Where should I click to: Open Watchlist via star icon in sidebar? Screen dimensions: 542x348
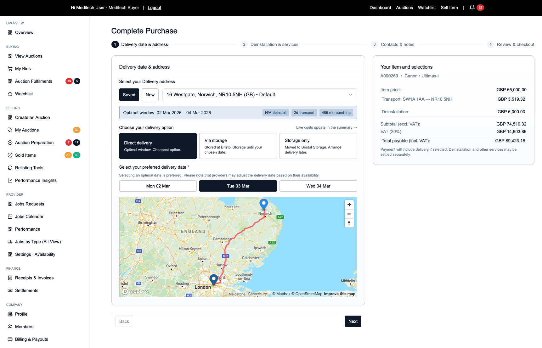[10, 94]
